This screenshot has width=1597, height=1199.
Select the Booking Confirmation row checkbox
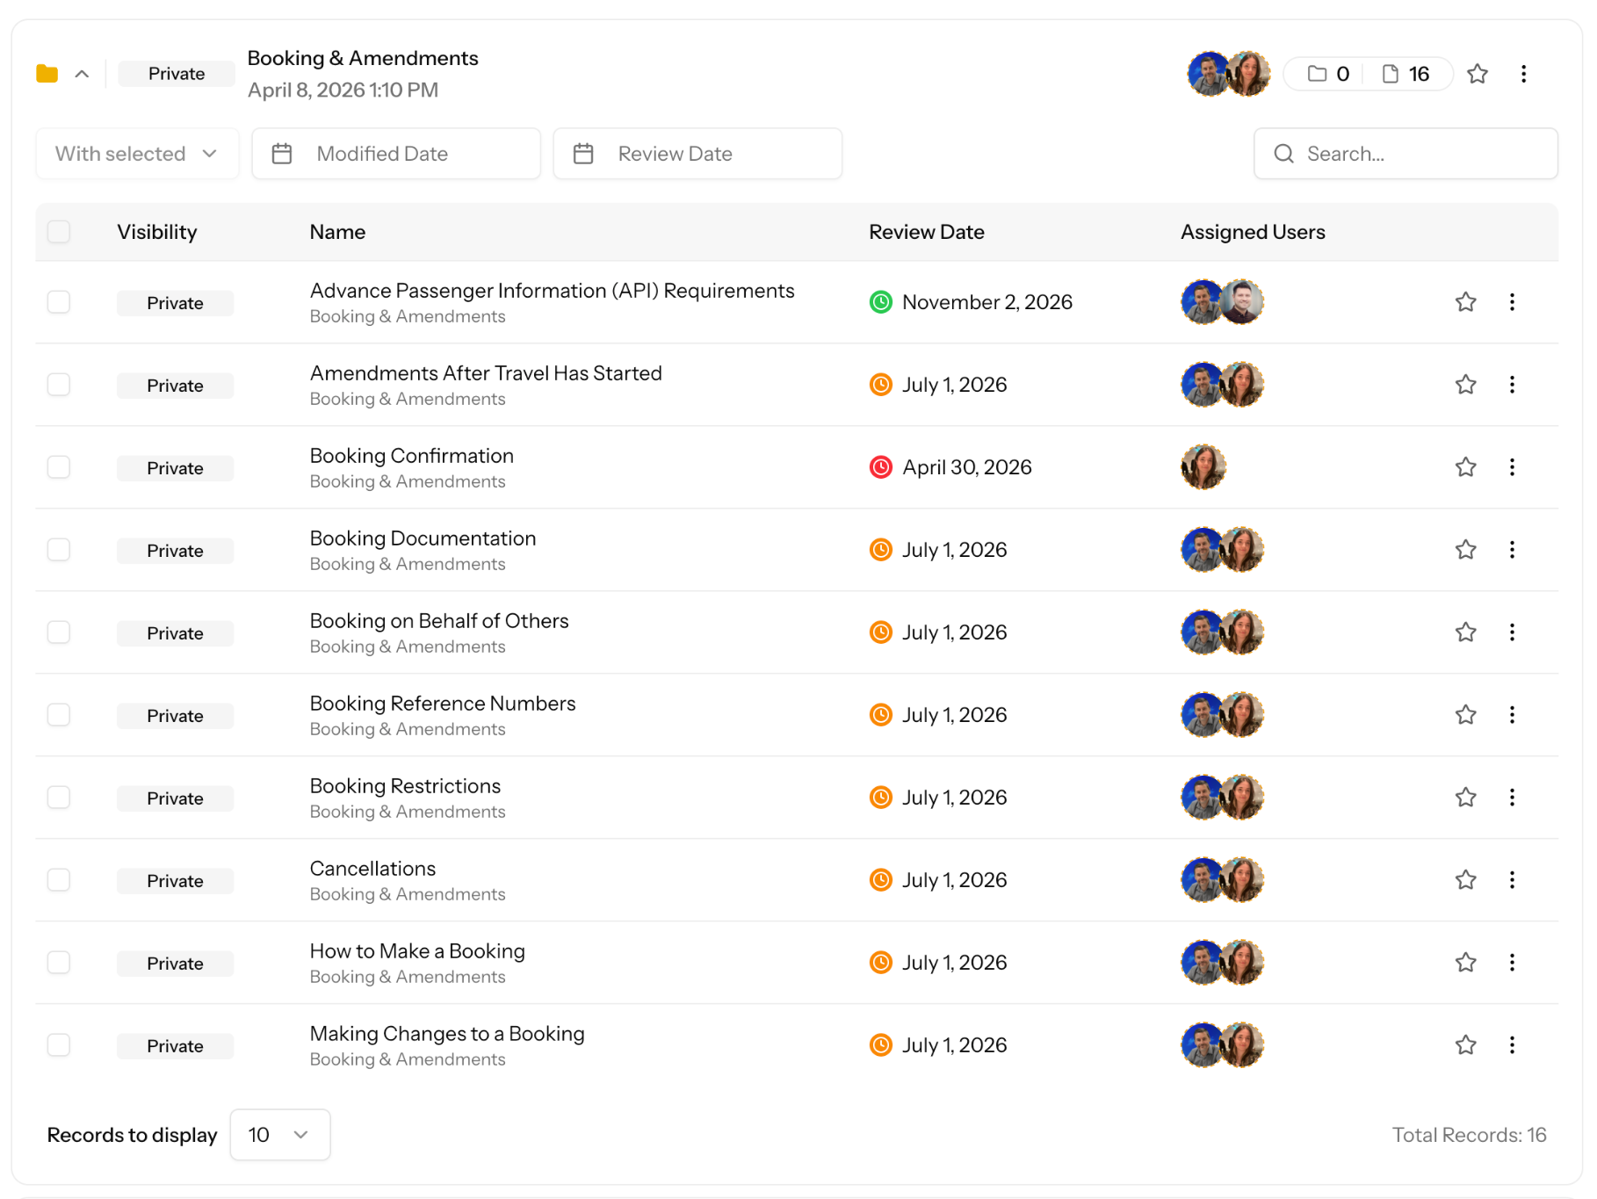59,467
